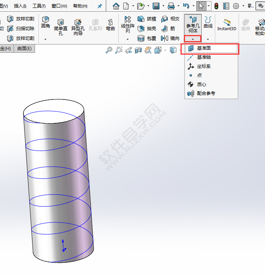The height and width of the screenshot is (274, 265).
Task: Click the 包覆 wrap tool
Action: 147,38
